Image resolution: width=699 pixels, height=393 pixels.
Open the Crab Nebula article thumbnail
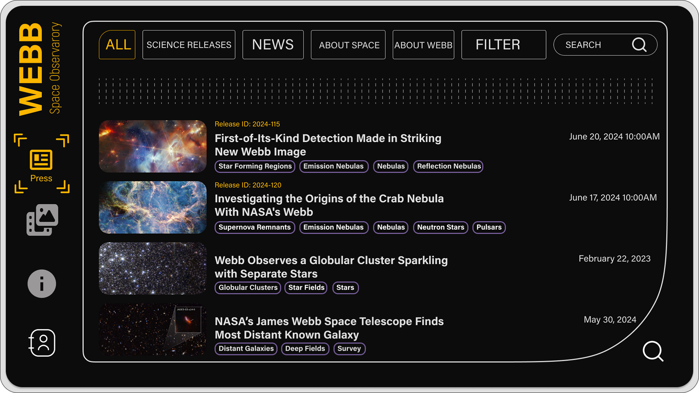(153, 207)
